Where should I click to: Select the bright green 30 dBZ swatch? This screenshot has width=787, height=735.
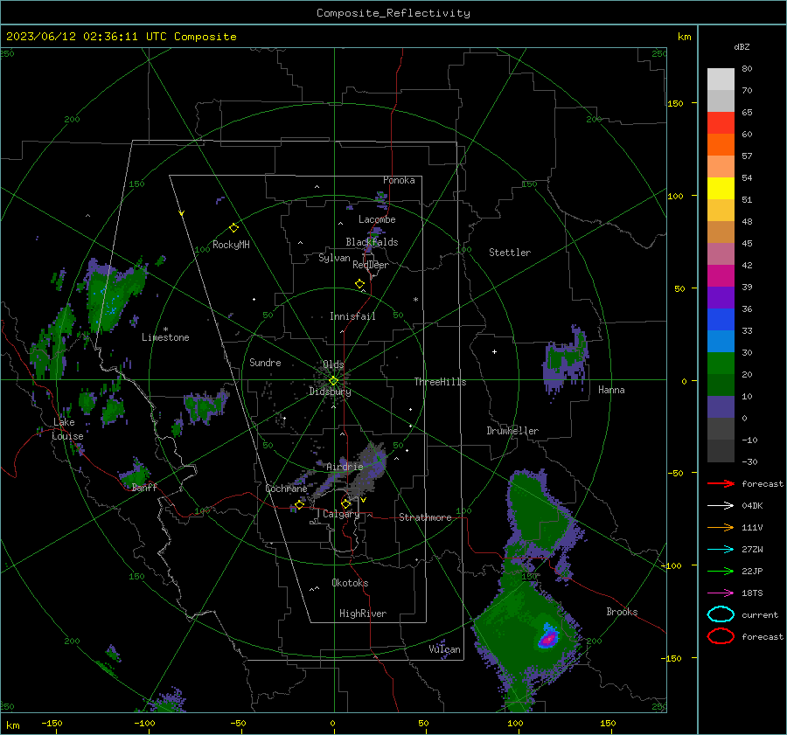click(x=721, y=364)
